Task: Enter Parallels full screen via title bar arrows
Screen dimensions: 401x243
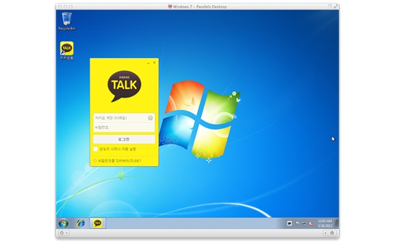Action: pos(336,7)
